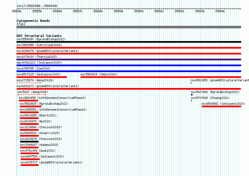Open the nsv6497554 (Sedlazeck2020) label
This screenshot has width=249, height=176.
(x=42, y=156)
